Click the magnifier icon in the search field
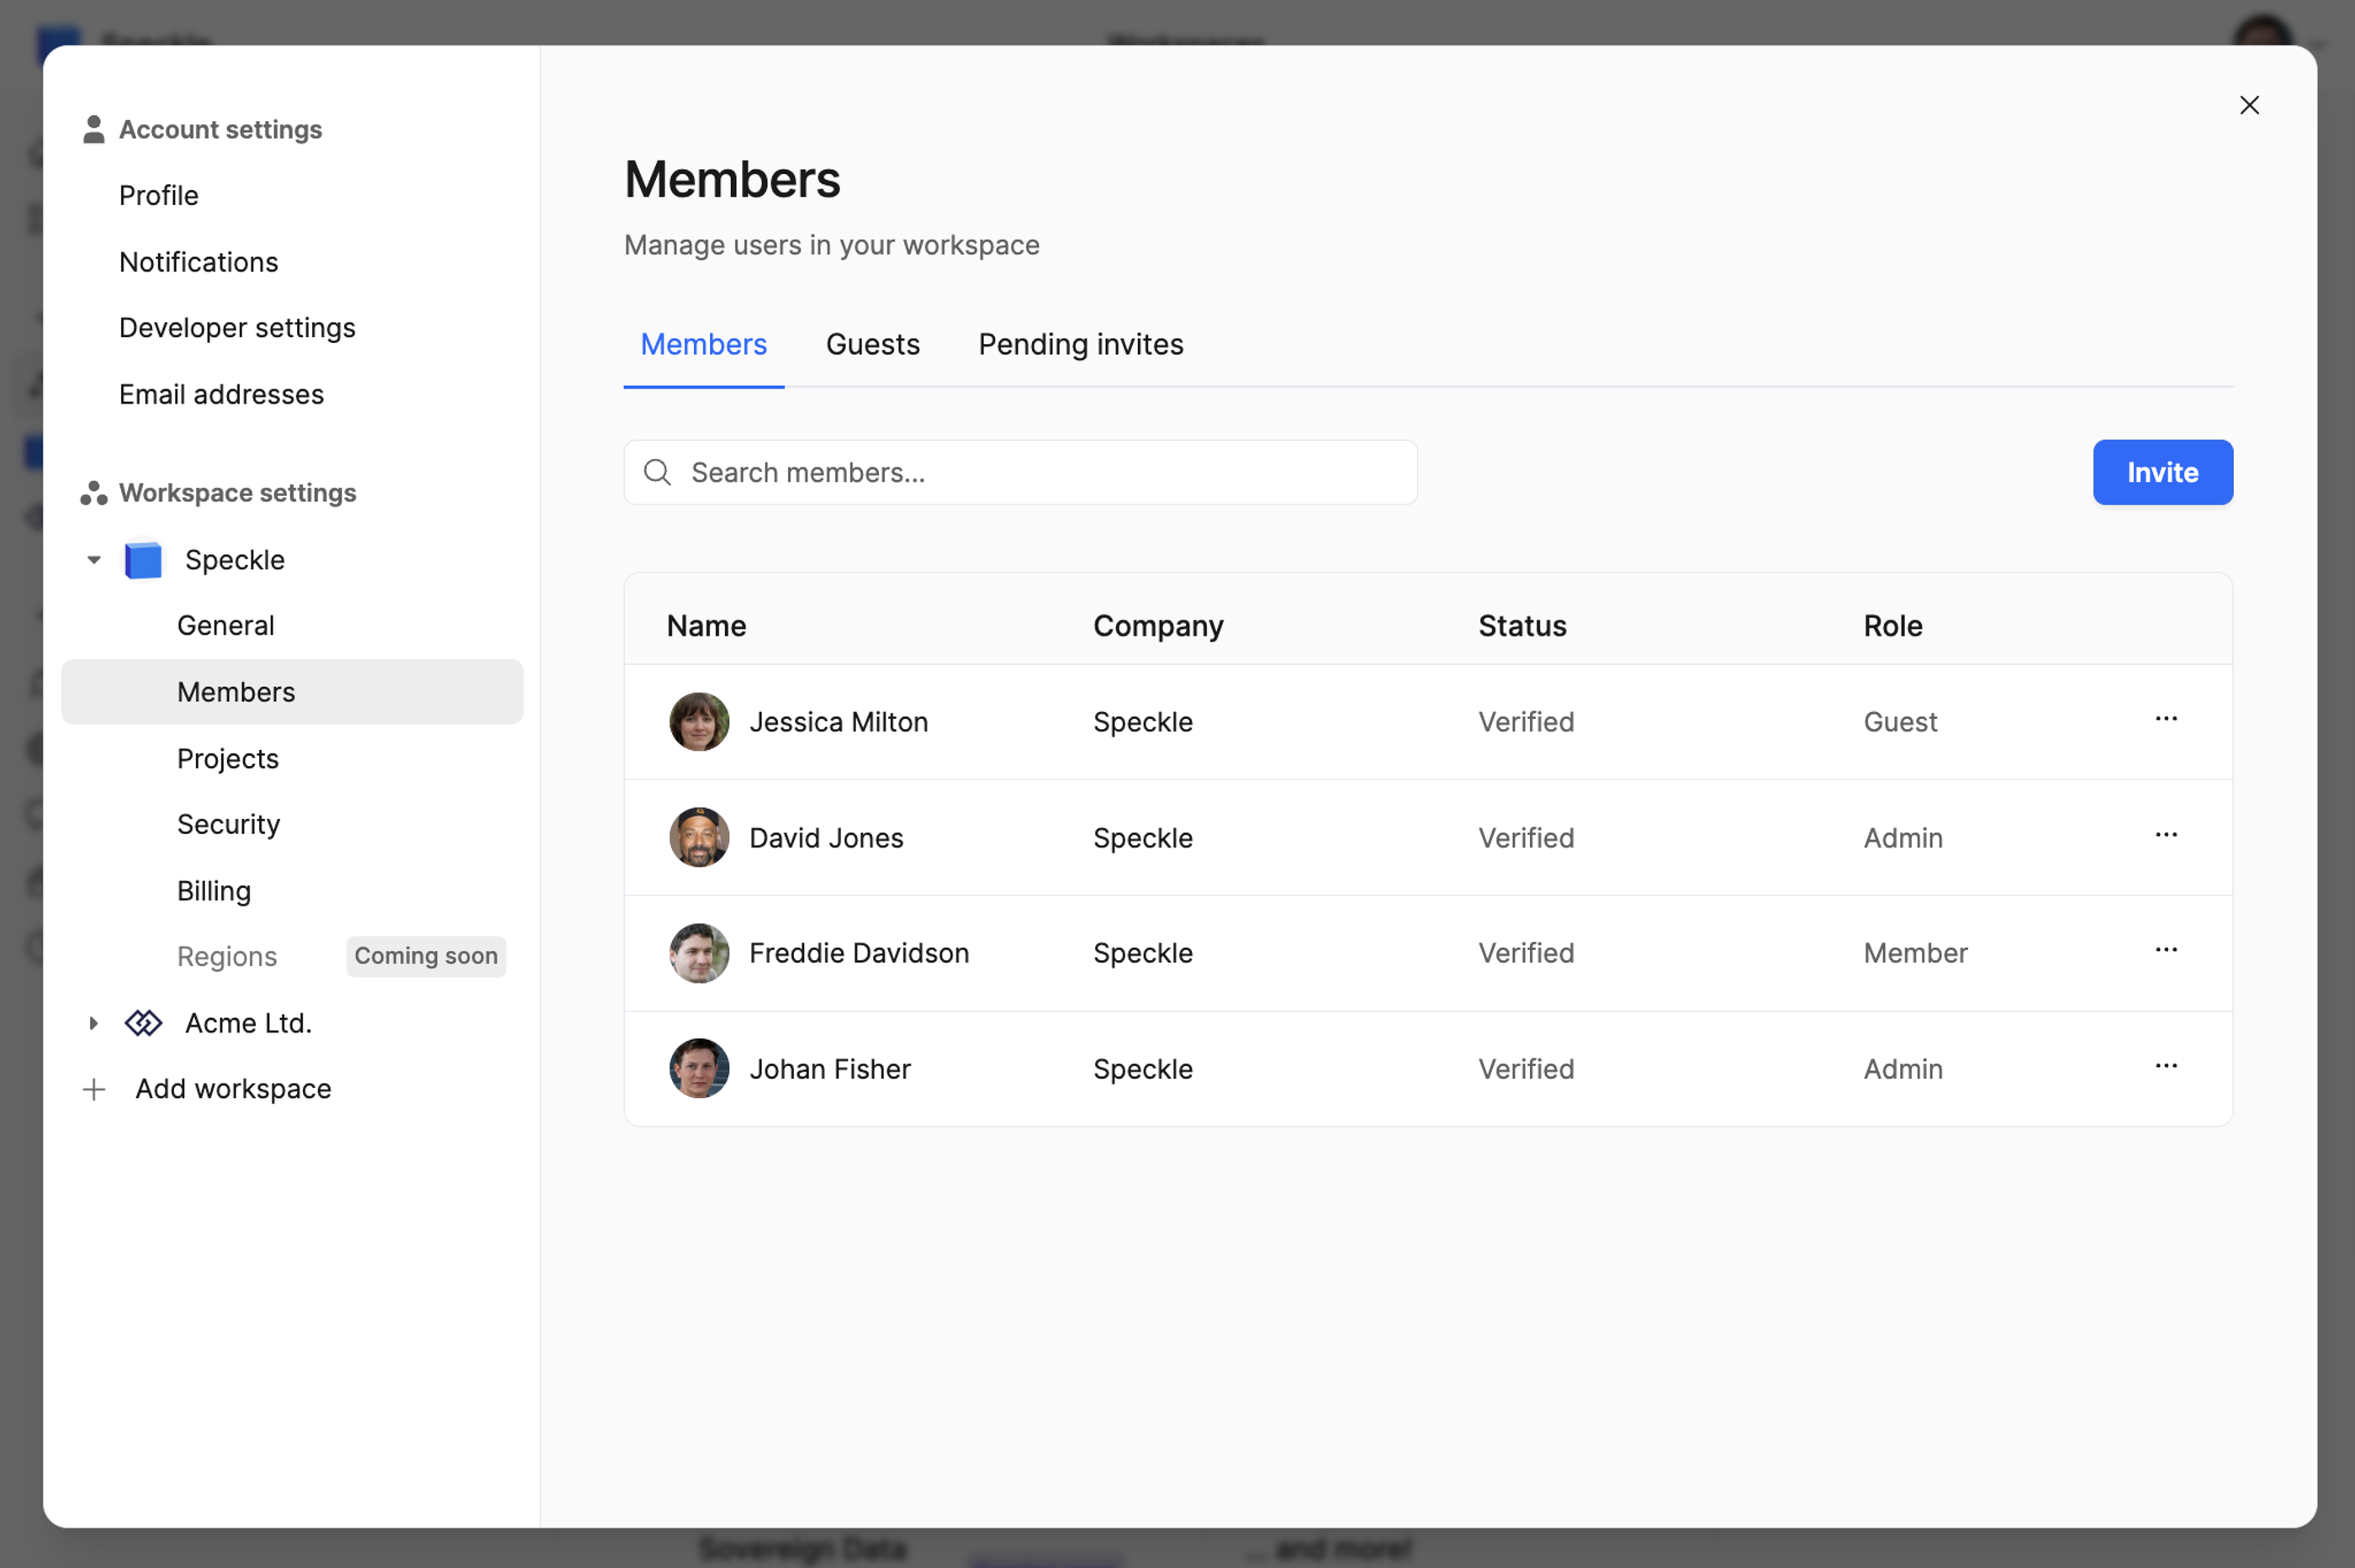 coord(657,472)
